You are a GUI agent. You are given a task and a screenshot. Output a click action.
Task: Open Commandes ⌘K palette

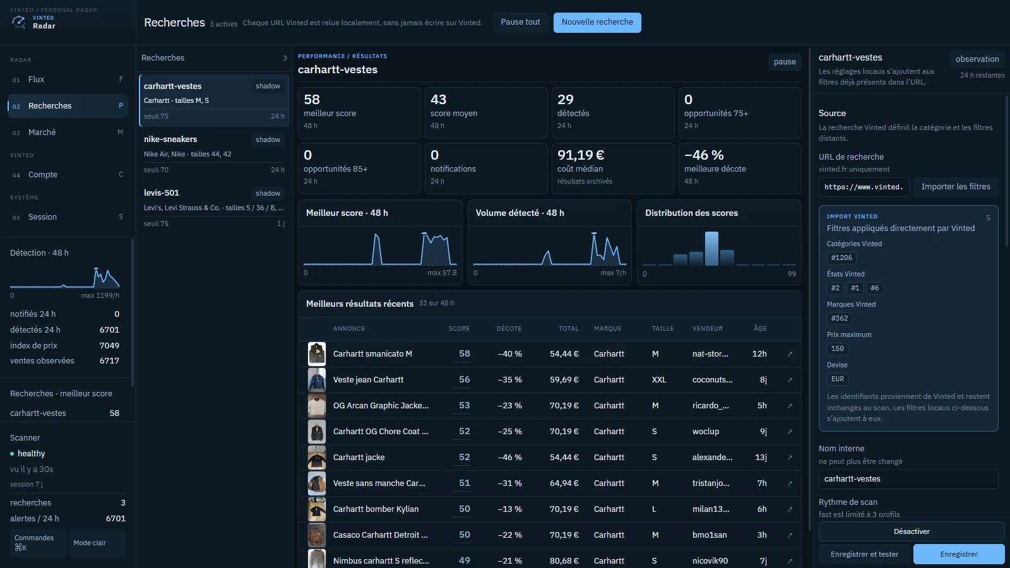point(39,543)
